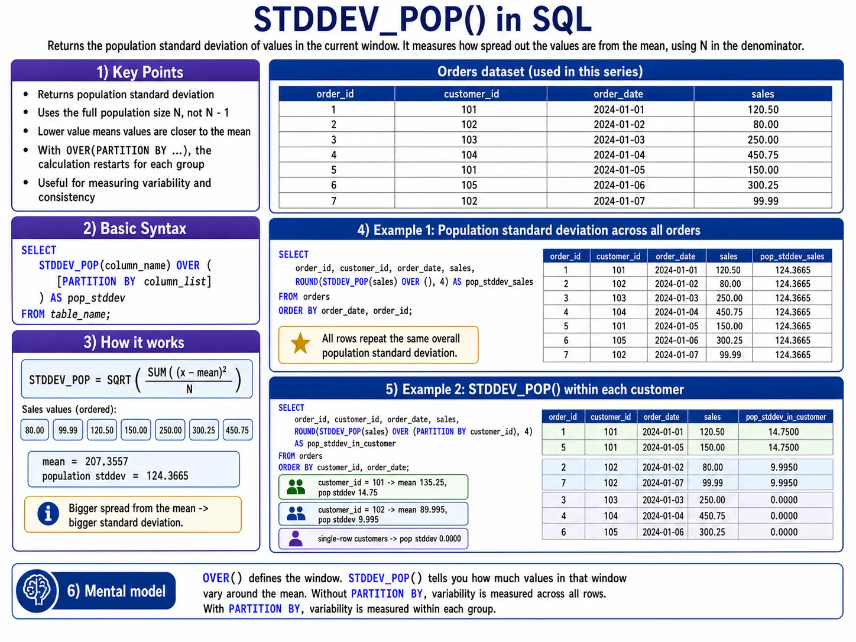Click the 'With OVER(PARTITION BY ...)' bullet
Screen dimensions: 856x642
[125, 157]
